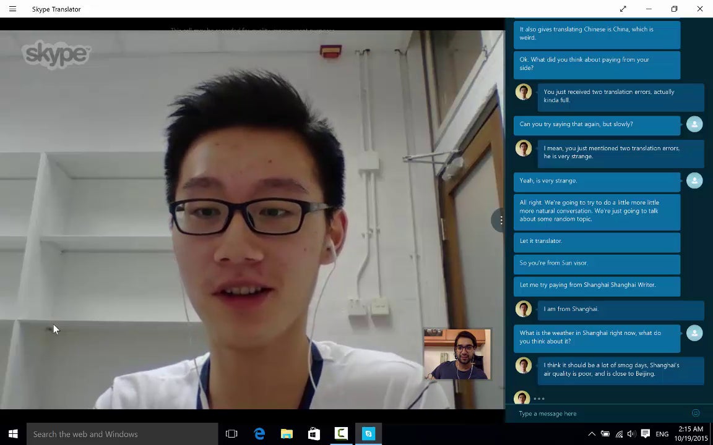Show hidden system tray icons
Viewport: 713px width, 445px height.
point(592,434)
